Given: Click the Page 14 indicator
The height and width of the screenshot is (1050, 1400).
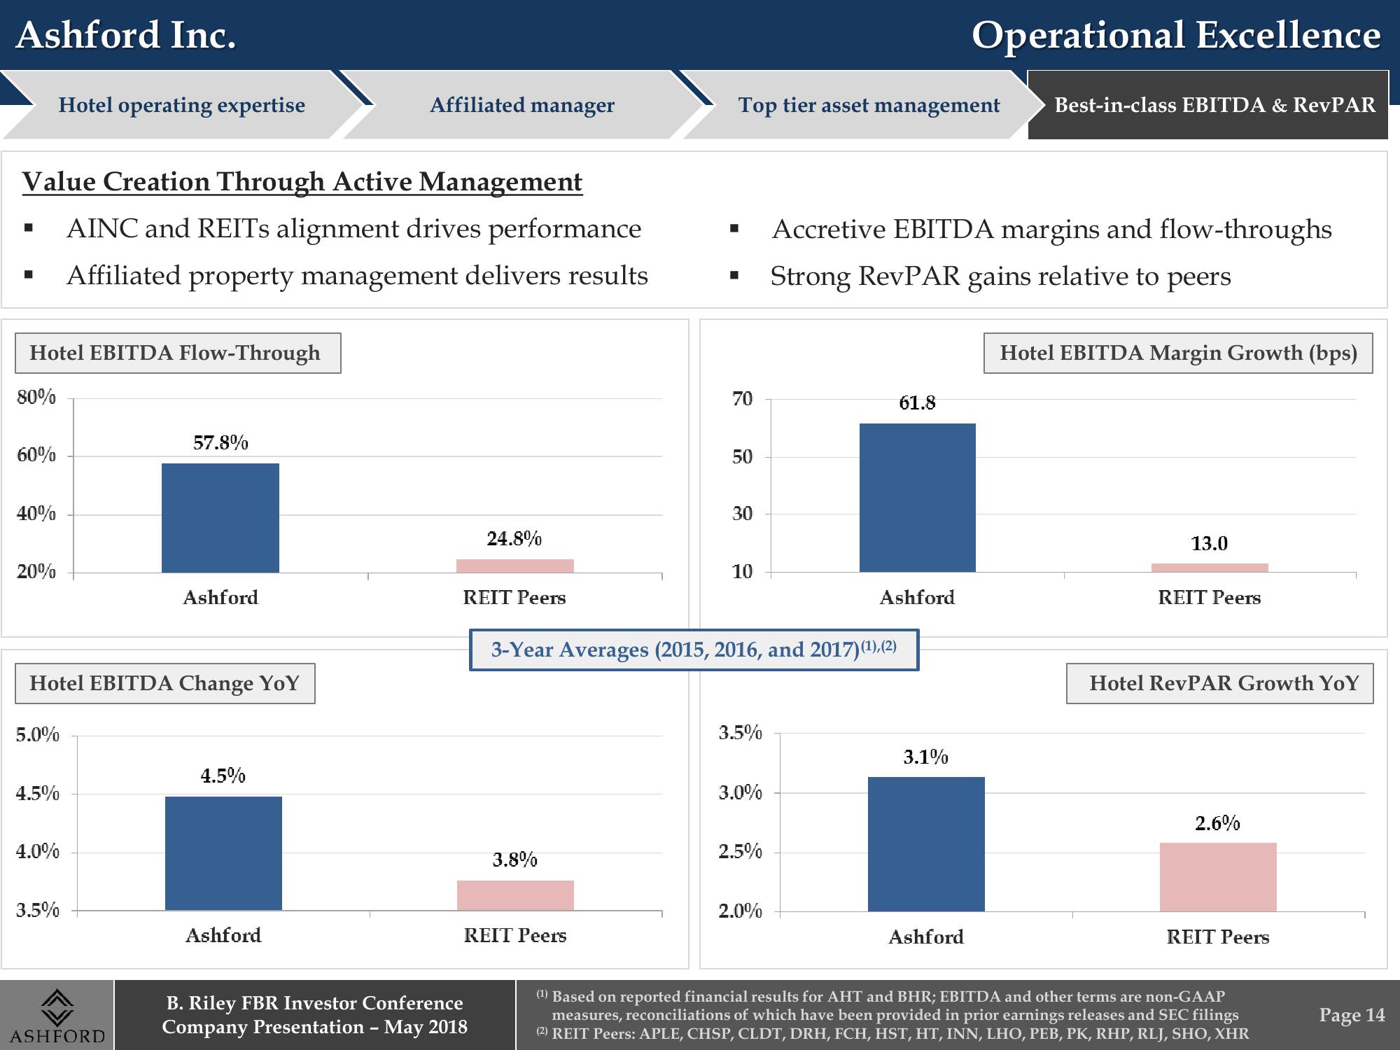Looking at the screenshot, I should (1352, 1015).
